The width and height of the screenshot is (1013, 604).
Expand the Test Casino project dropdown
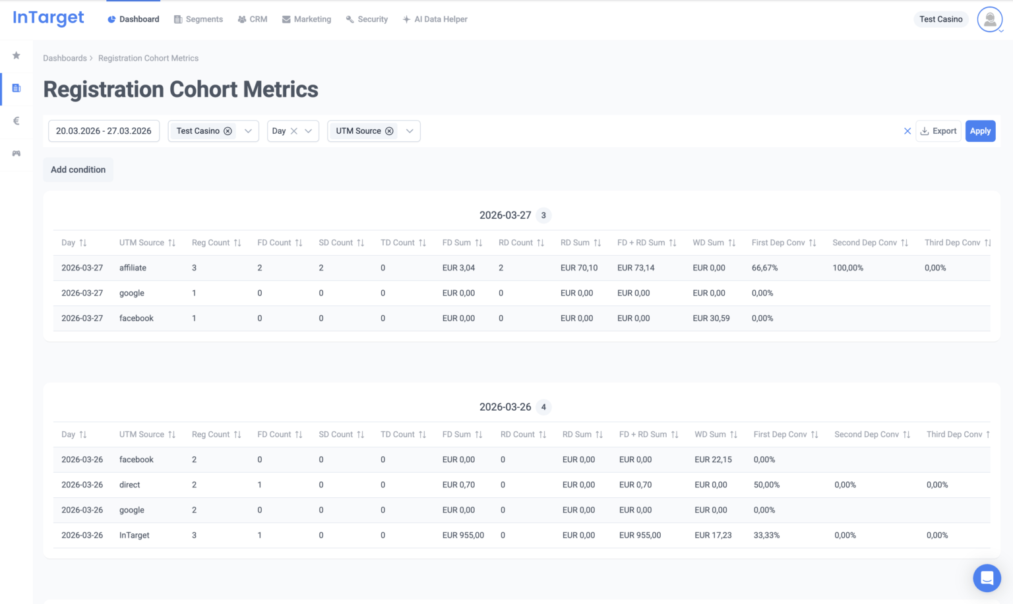249,131
